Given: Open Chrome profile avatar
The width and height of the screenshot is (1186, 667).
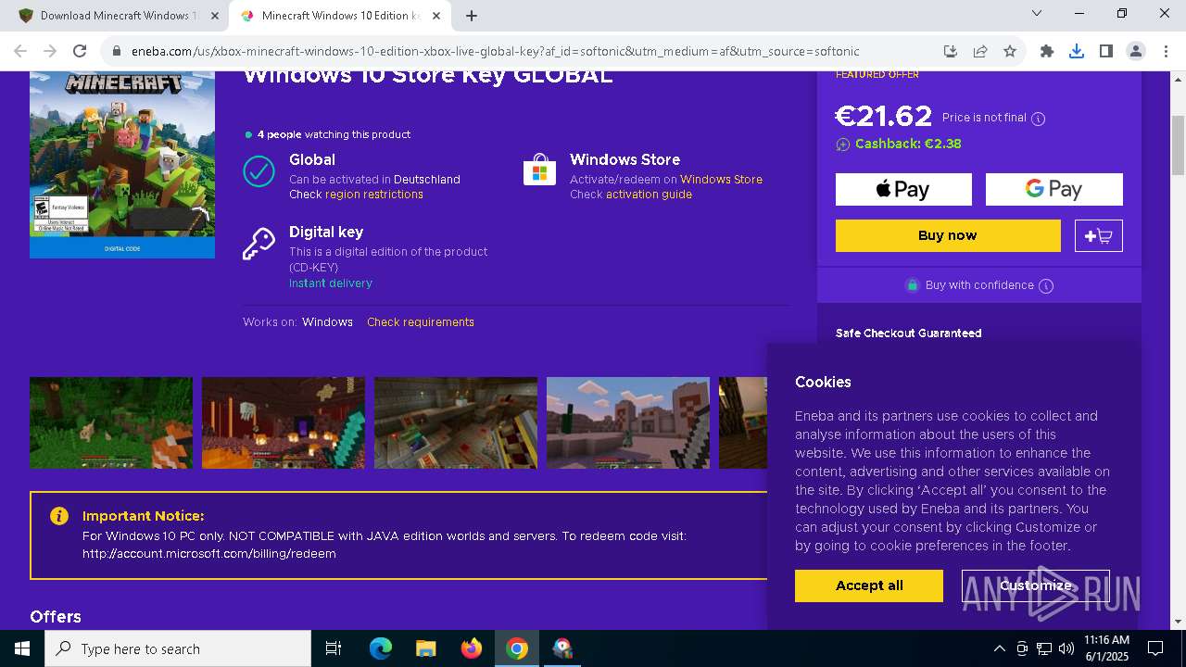Looking at the screenshot, I should [1136, 52].
